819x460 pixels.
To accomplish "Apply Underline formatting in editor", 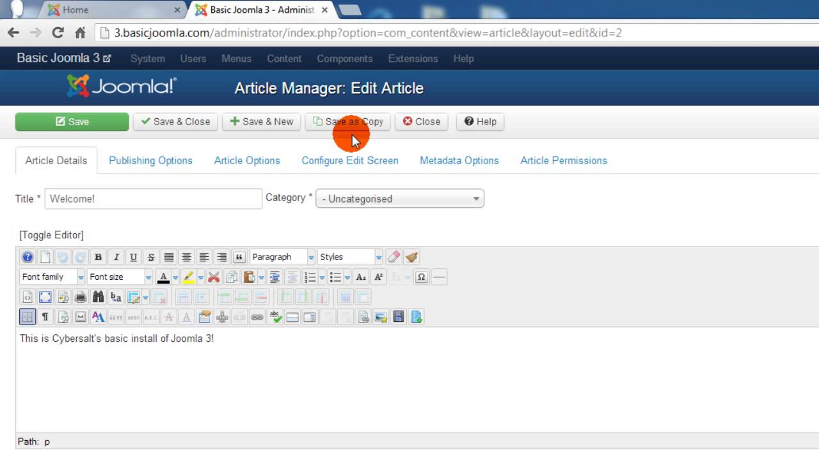I will coord(133,257).
